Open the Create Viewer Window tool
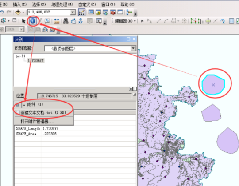 [99, 21]
